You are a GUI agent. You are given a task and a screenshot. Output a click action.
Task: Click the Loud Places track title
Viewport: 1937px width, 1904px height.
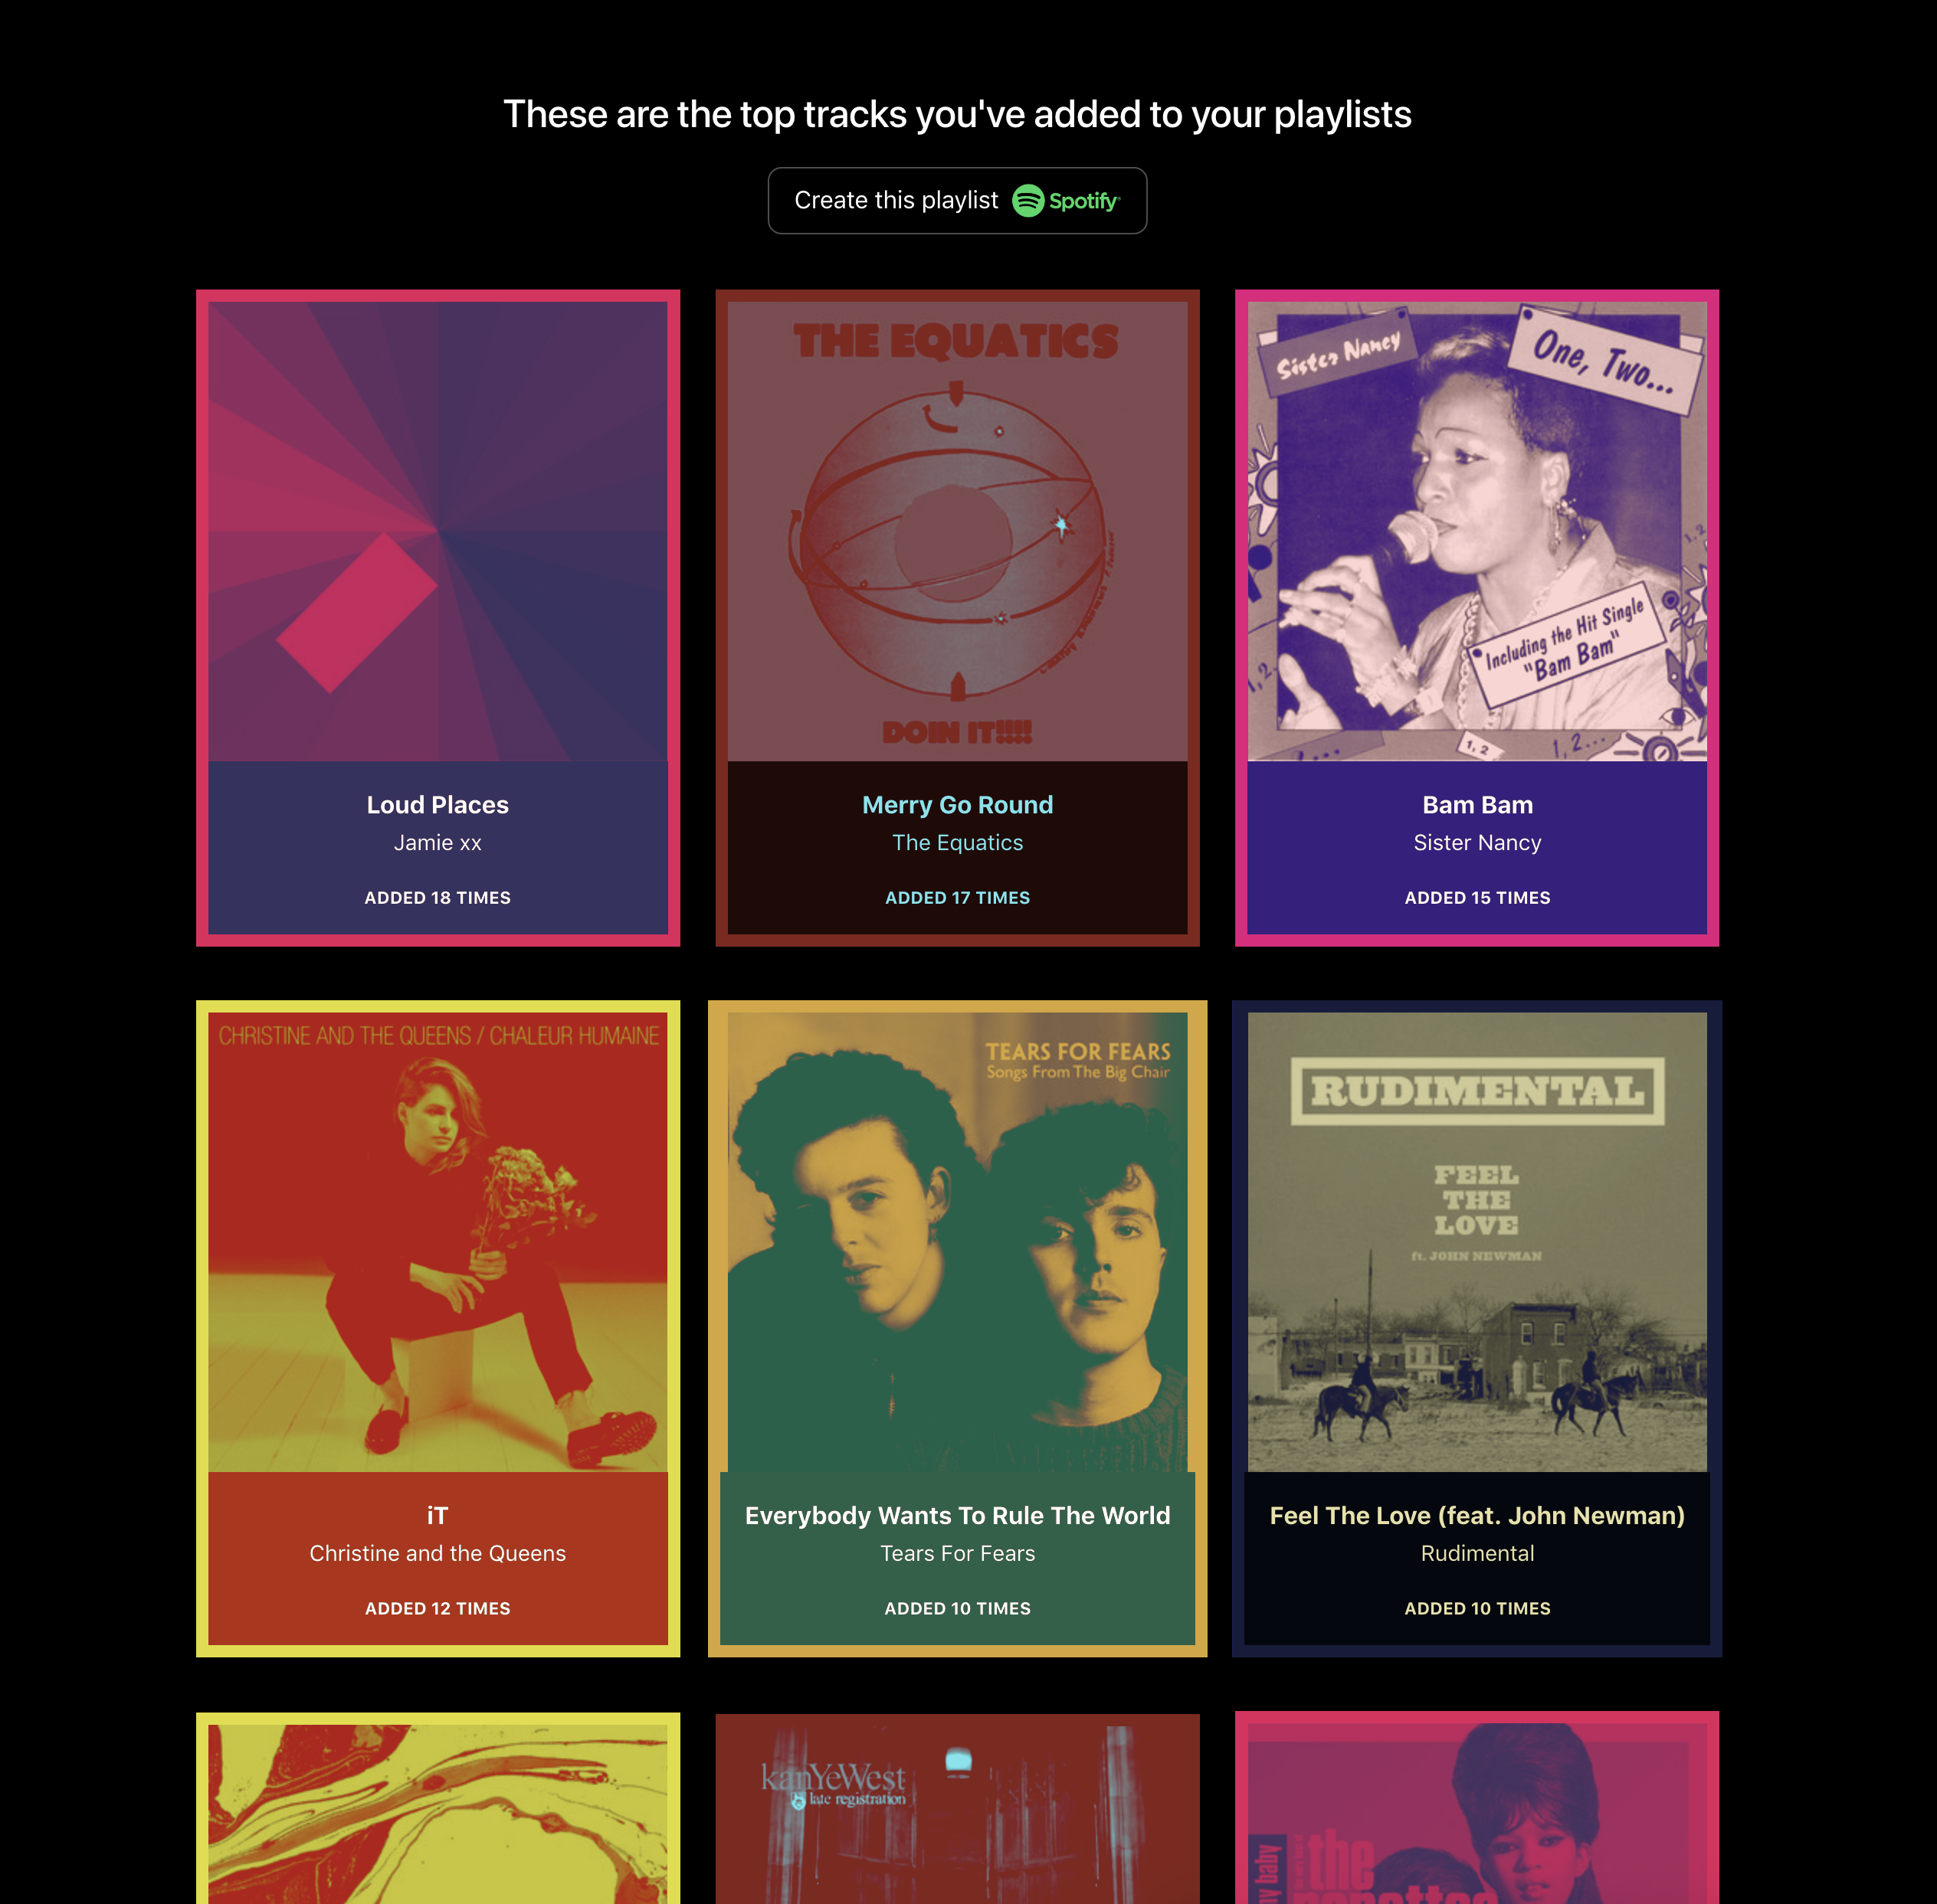coord(438,805)
